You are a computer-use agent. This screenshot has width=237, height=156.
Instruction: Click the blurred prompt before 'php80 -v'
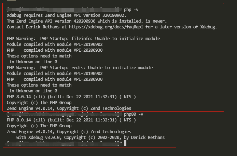point(64,114)
